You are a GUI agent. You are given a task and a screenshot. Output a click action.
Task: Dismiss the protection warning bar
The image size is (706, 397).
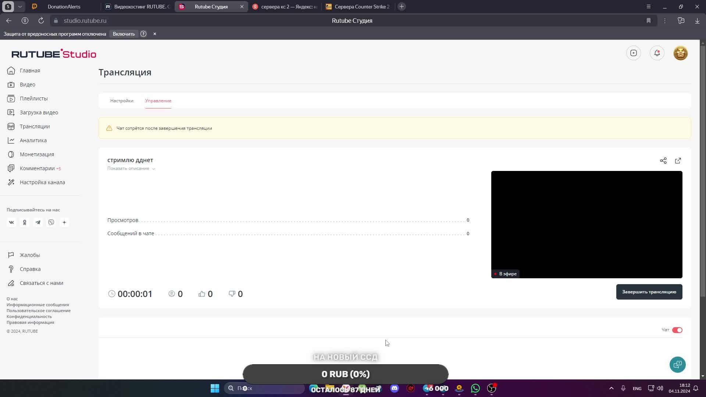click(155, 34)
